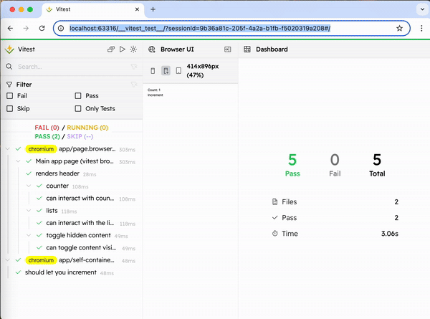Clear filters using the icon in the Filter row
The width and height of the screenshot is (430, 319).
133,84
